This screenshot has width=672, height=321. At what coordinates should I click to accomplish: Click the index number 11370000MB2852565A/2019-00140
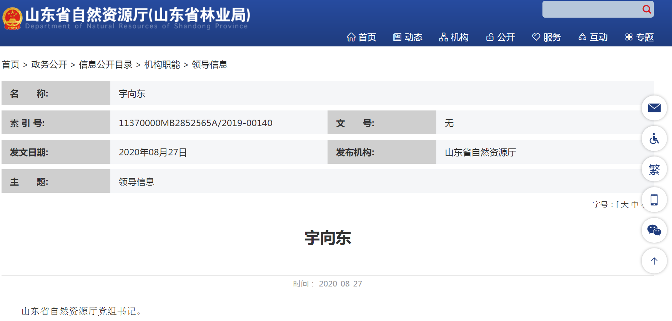tap(196, 123)
